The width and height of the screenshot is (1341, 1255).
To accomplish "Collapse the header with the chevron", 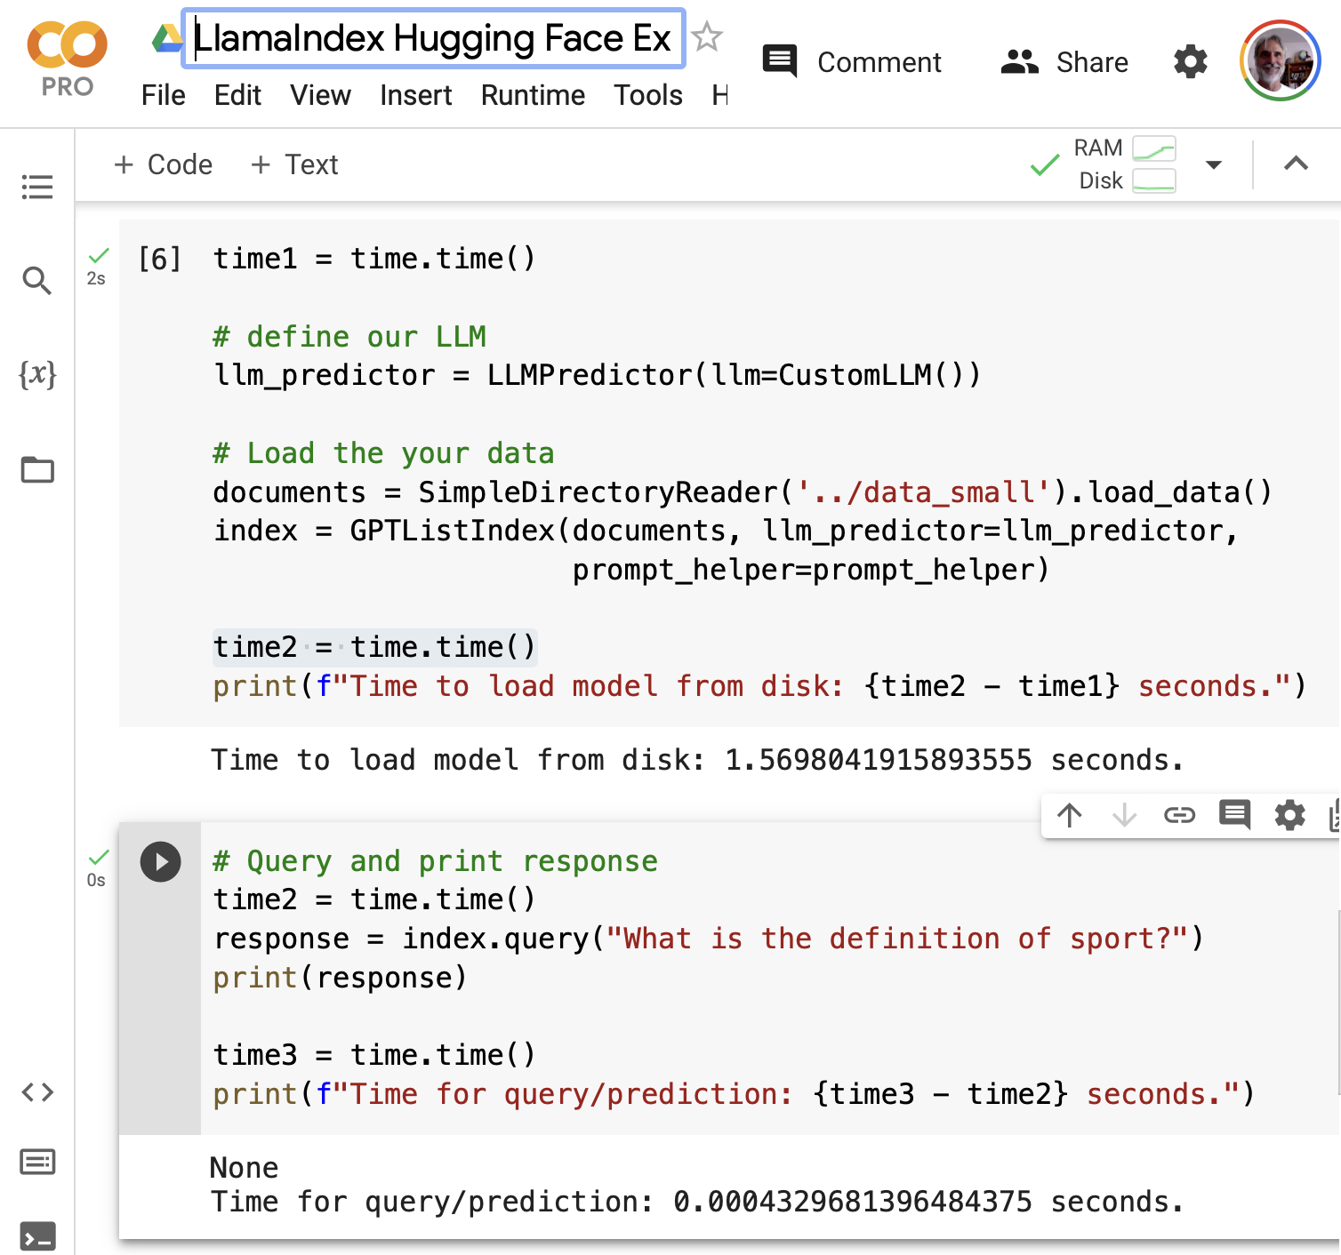I will [1296, 164].
